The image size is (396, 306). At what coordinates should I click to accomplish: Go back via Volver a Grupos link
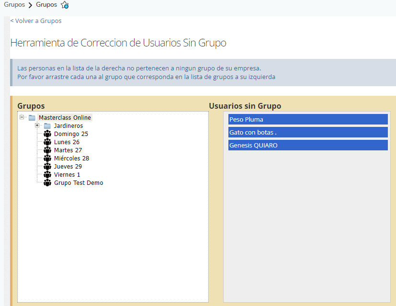[x=36, y=21]
